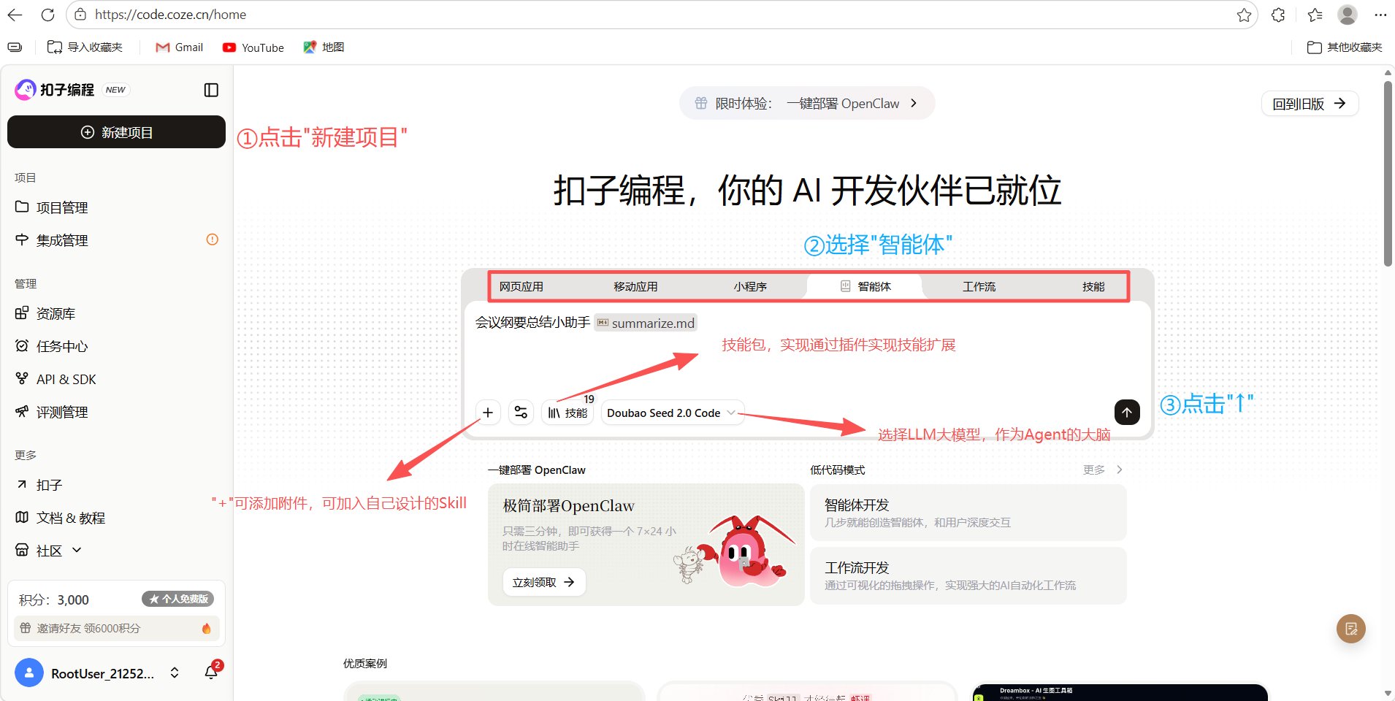Click the browser back arrow

tap(15, 15)
